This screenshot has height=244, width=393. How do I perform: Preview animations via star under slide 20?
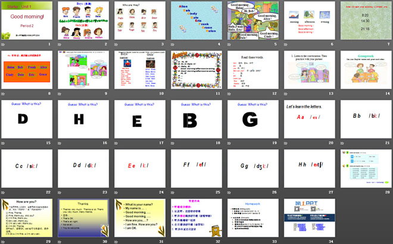click(285, 143)
